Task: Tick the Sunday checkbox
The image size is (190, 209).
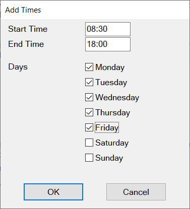Action: pos(89,158)
